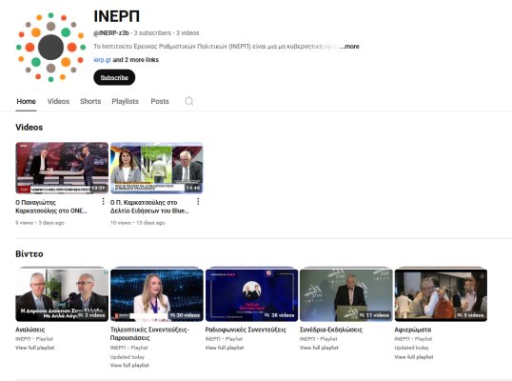The height and width of the screenshot is (381, 512).
Task: Click the Ραδιοφωνικές Συνεντεύξεις playlist title
Action: [246, 330]
